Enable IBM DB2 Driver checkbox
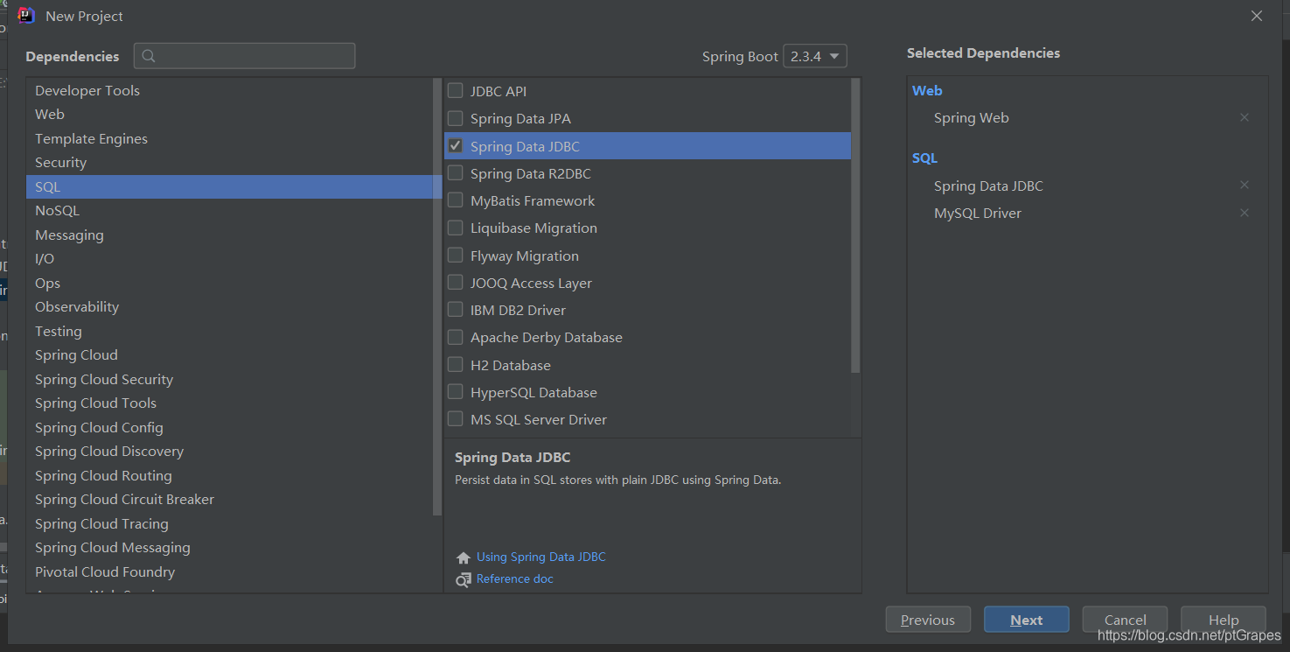The image size is (1290, 652). (x=455, y=310)
